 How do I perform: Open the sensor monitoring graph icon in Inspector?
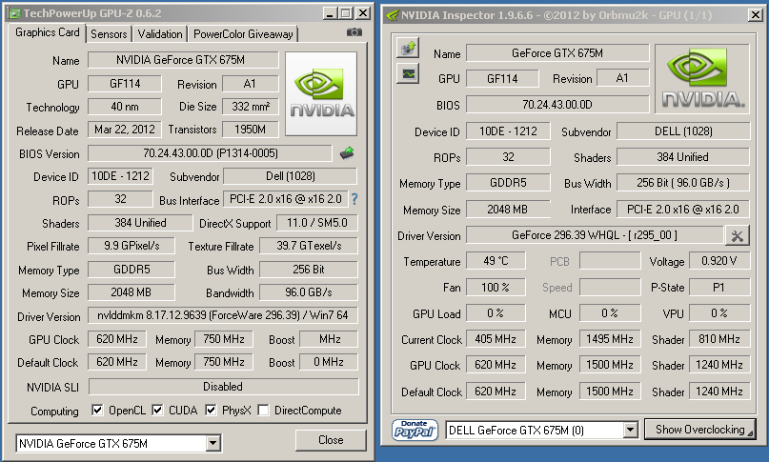[408, 73]
